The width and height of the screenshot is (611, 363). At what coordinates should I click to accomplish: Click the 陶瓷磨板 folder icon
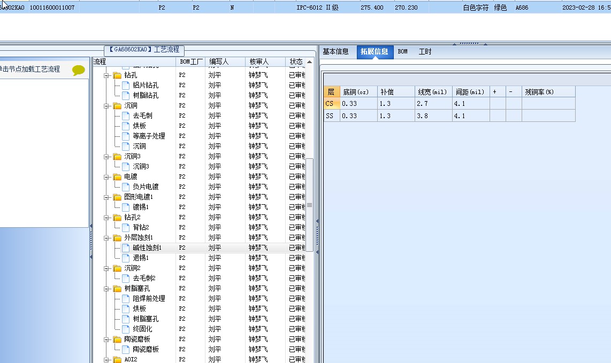[117, 339]
